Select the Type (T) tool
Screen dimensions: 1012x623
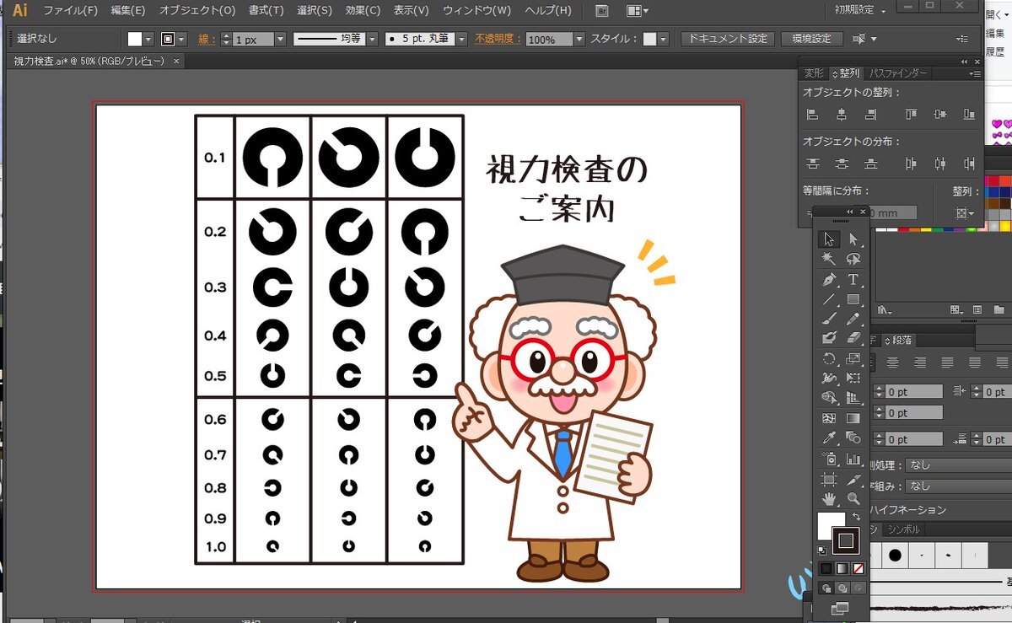(x=853, y=279)
